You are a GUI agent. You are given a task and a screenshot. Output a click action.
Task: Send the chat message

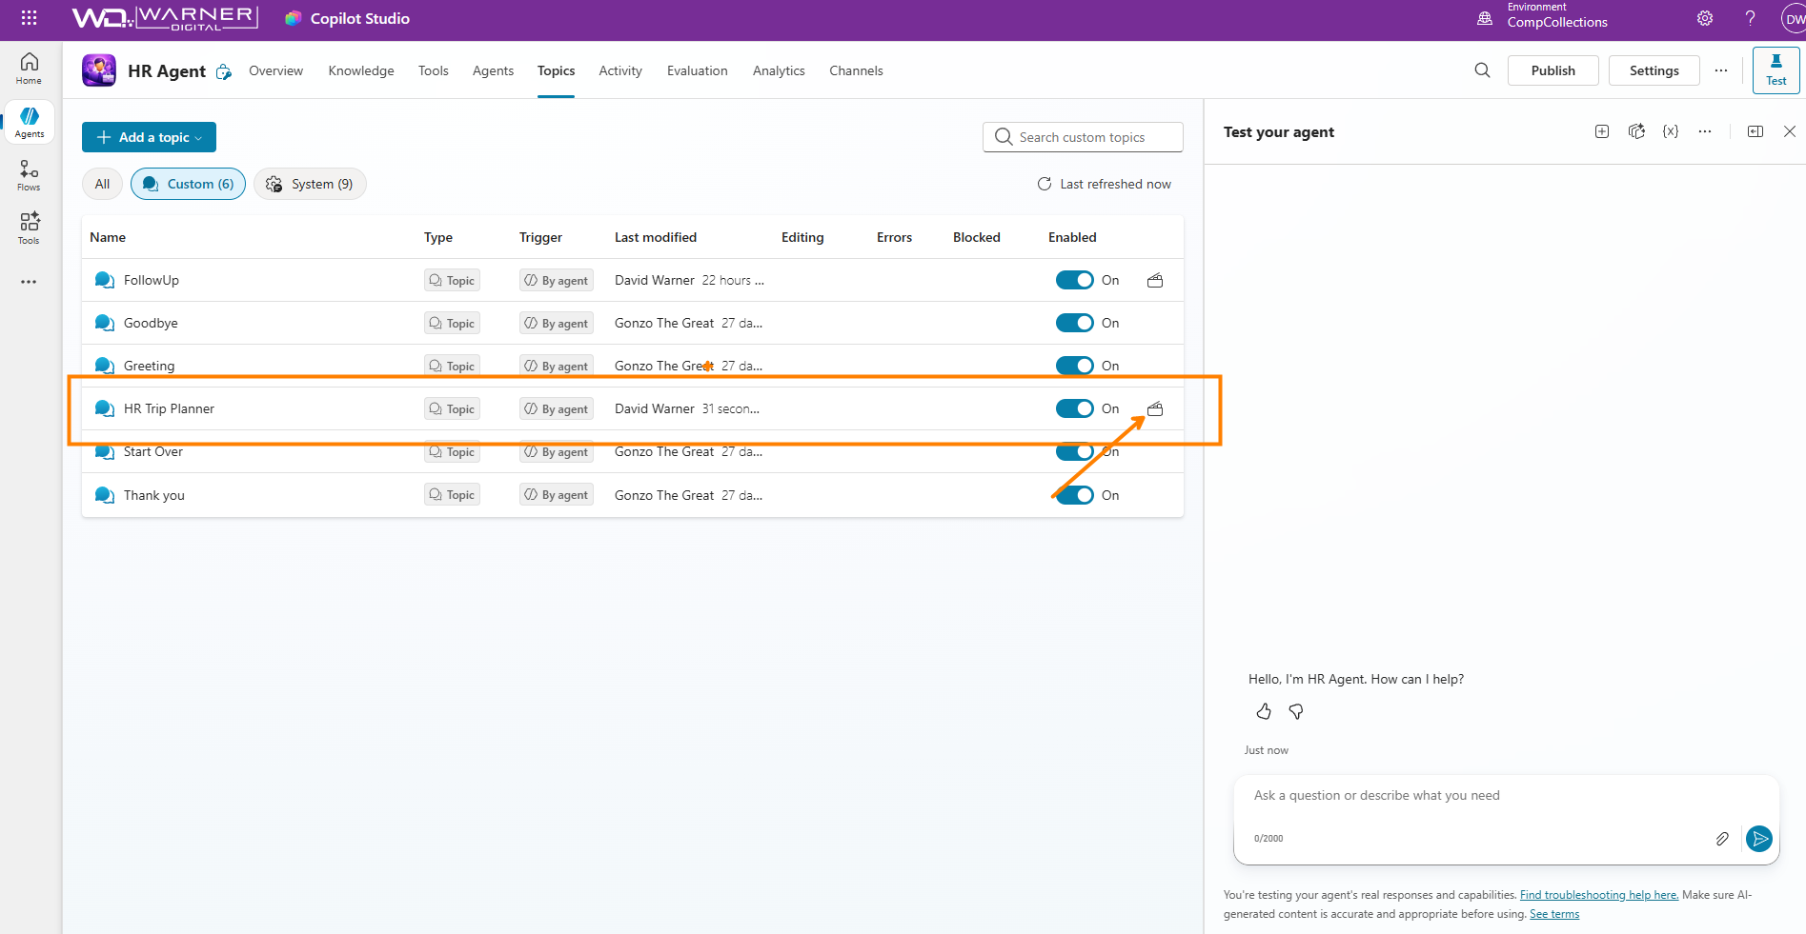[1758, 839]
